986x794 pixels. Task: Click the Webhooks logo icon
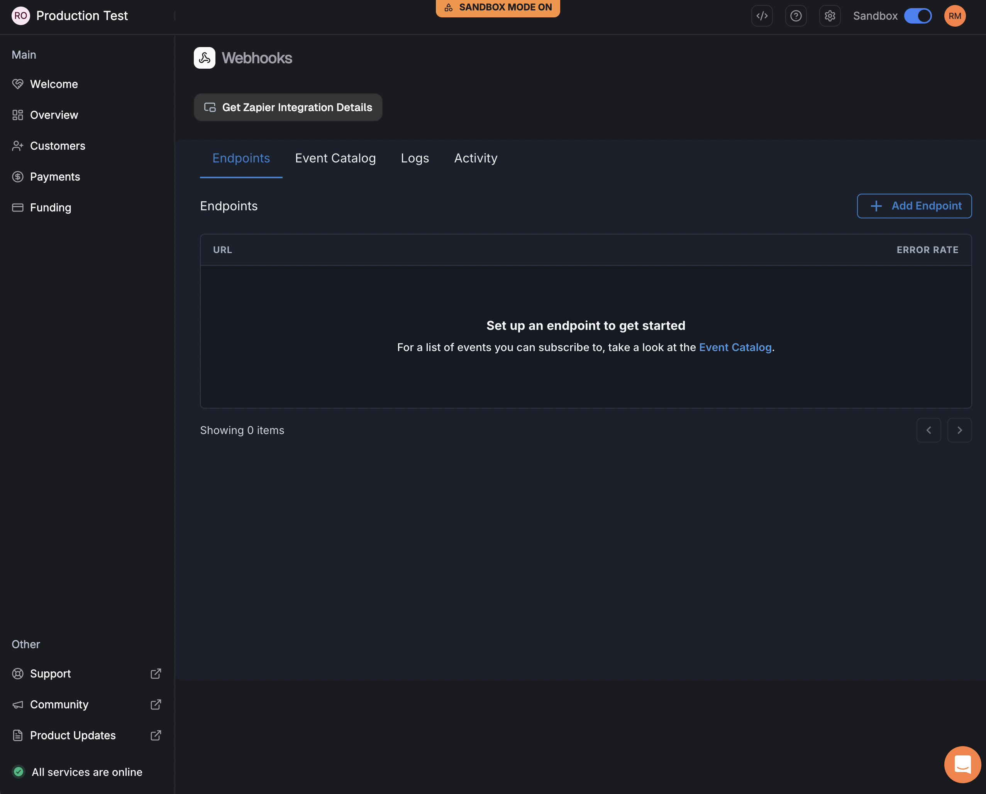point(205,58)
